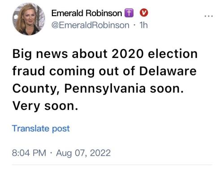
Task: Click the word 'fraud' in the post
Action: [x=29, y=71]
